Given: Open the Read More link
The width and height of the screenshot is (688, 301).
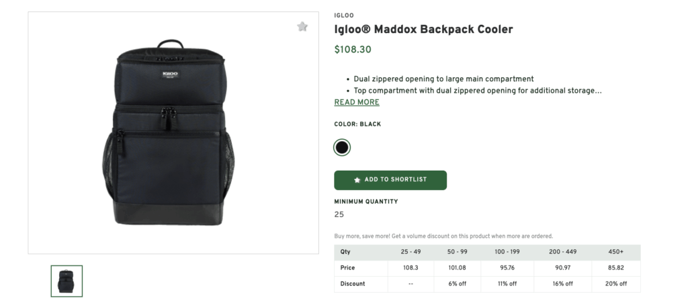Looking at the screenshot, I should 357,102.
